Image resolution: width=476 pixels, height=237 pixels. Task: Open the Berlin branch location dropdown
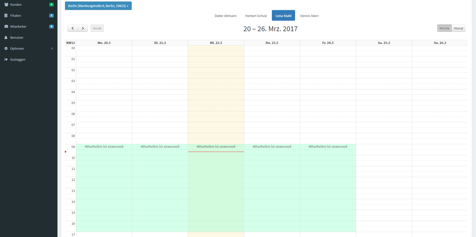click(x=98, y=6)
